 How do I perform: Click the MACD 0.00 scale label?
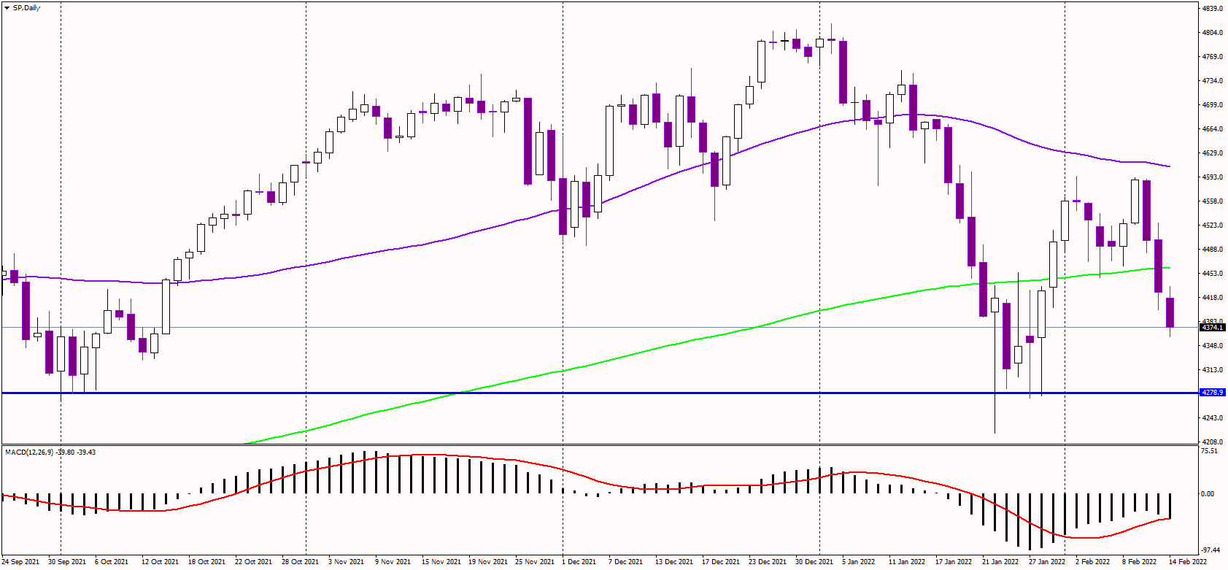coord(1208,494)
